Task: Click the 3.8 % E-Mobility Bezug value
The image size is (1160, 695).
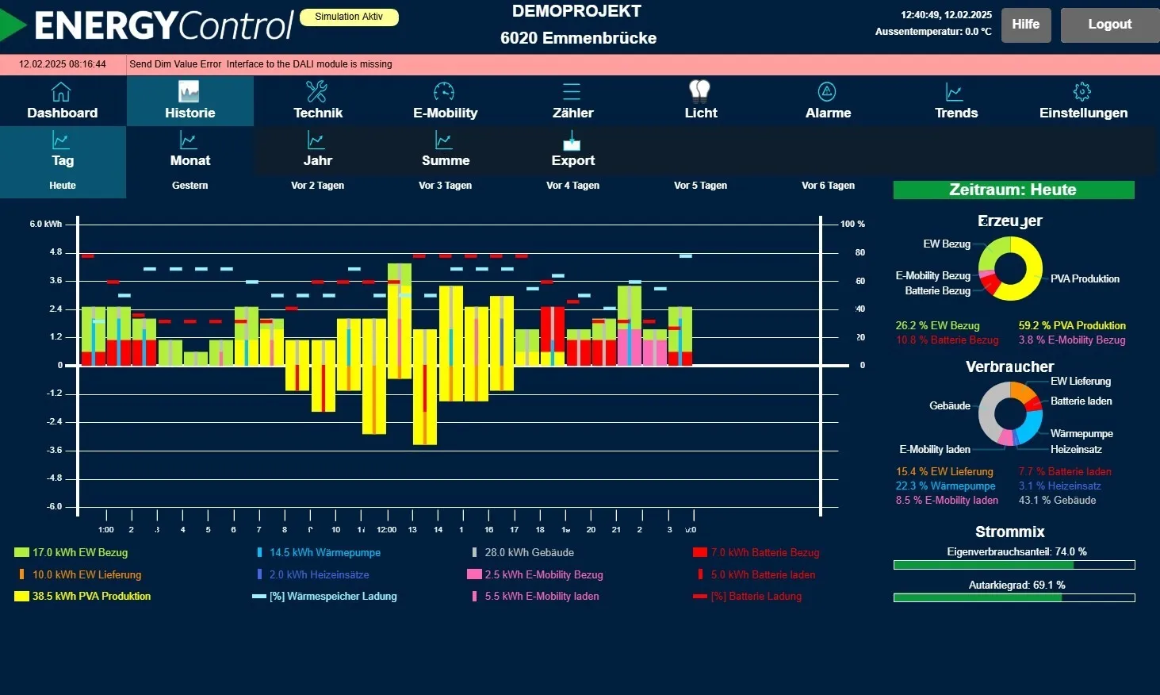Action: click(1072, 340)
